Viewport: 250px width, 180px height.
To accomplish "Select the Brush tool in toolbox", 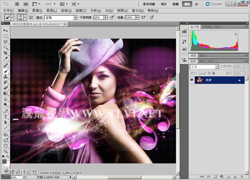I will [x=6, y=71].
